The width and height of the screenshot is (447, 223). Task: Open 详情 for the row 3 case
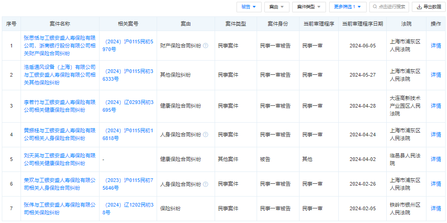pyautogui.click(x=436, y=106)
